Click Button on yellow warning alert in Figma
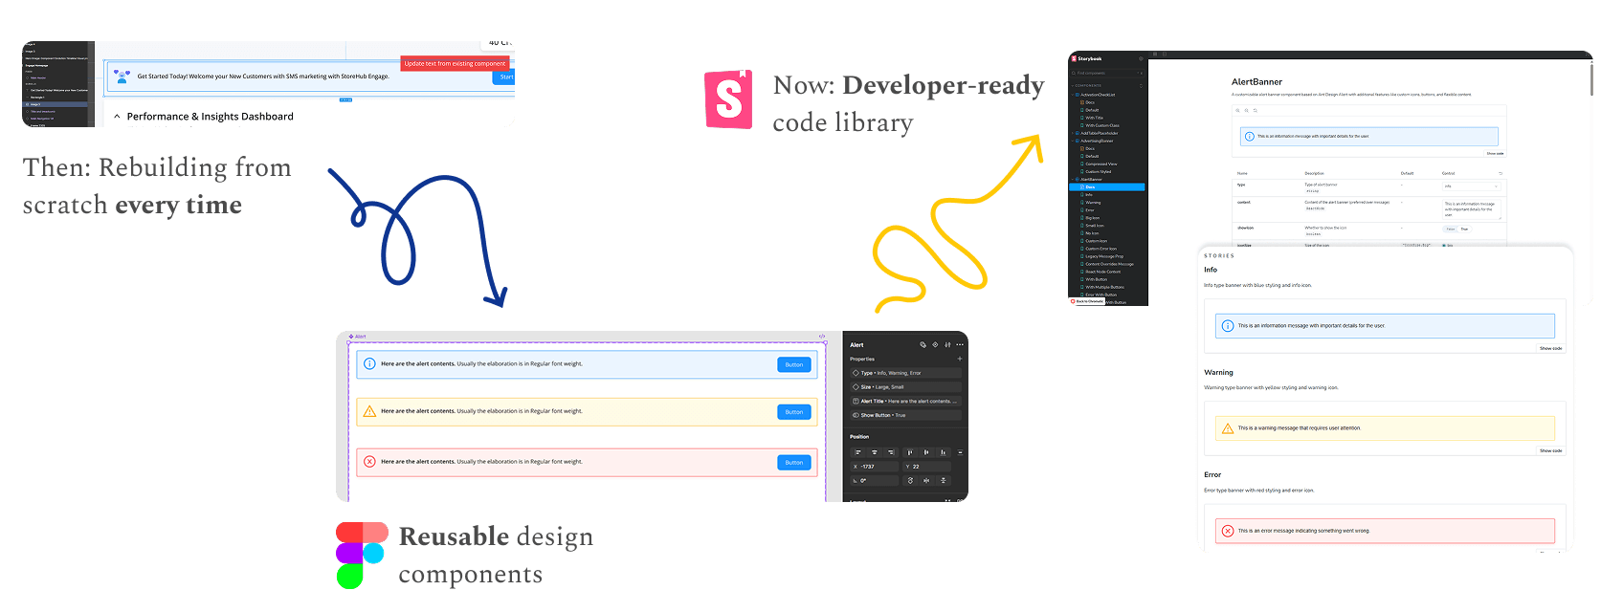 (794, 412)
